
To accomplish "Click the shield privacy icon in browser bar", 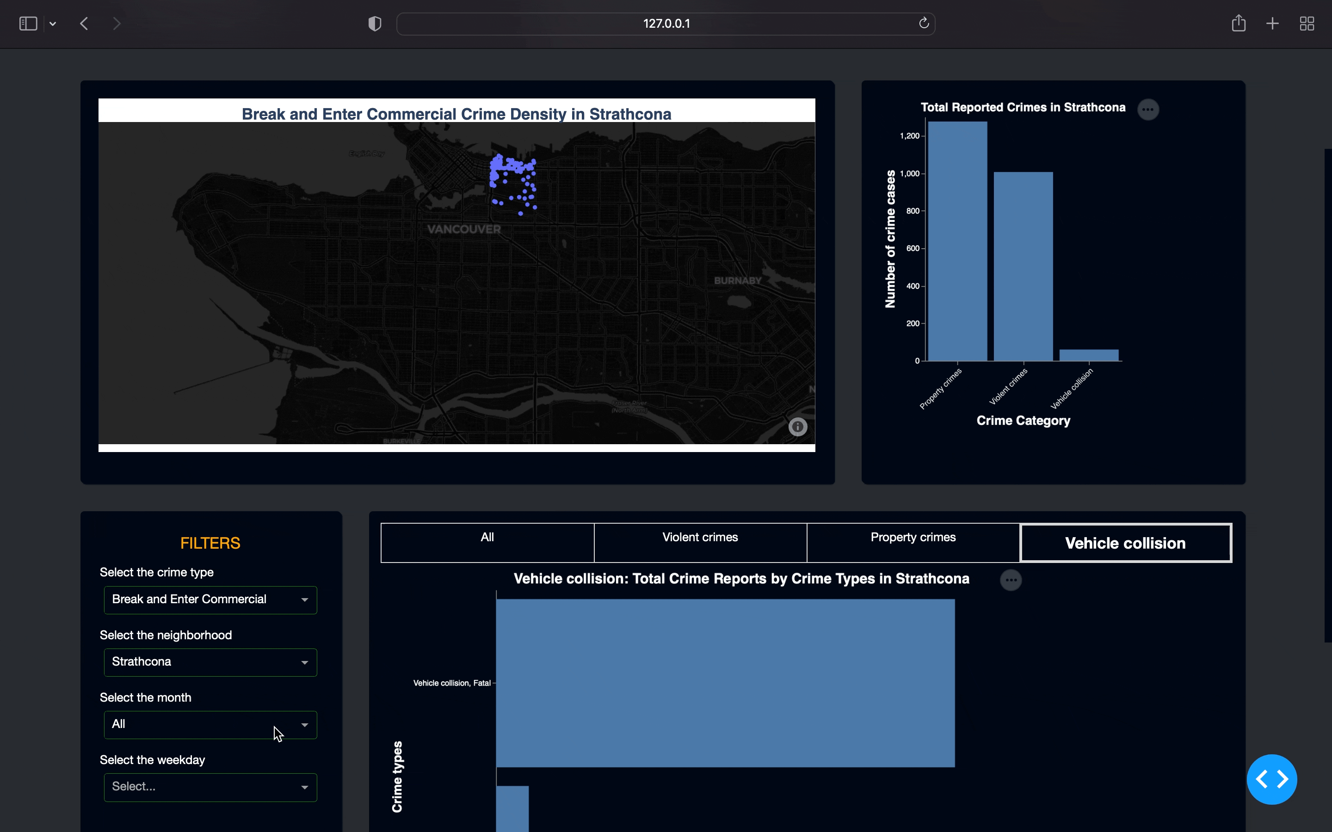I will pos(374,23).
